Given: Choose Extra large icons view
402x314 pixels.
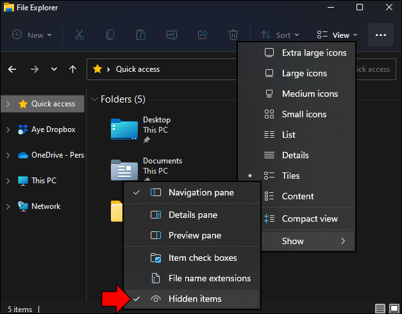Looking at the screenshot, I should 314,53.
